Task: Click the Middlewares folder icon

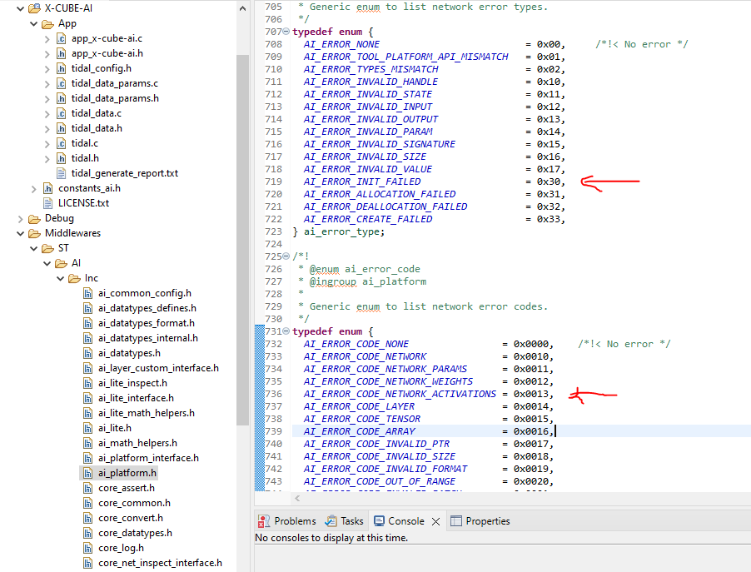Action: (34, 233)
